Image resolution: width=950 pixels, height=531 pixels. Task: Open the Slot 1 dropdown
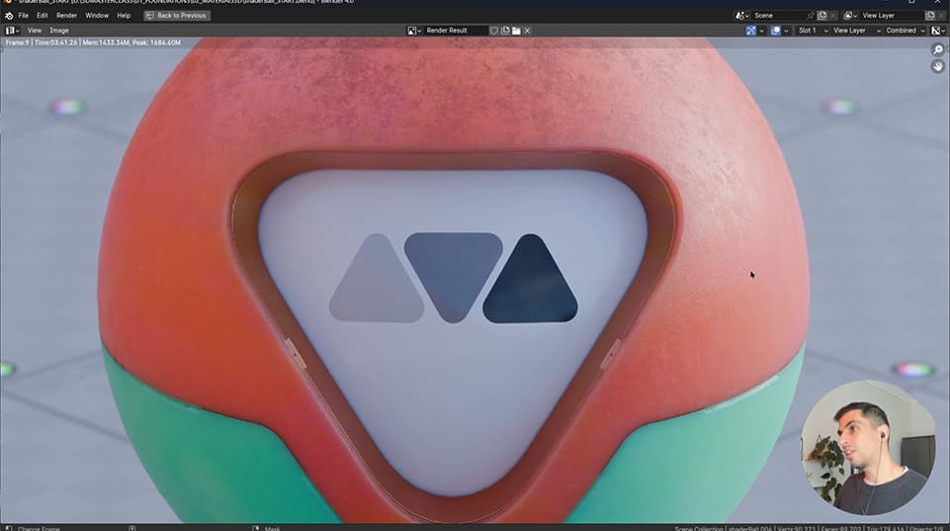pyautogui.click(x=812, y=31)
